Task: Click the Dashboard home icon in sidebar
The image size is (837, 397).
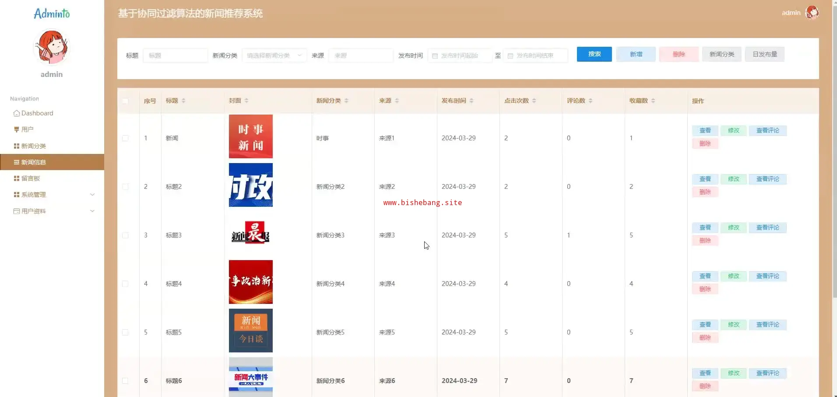Action: [x=17, y=113]
